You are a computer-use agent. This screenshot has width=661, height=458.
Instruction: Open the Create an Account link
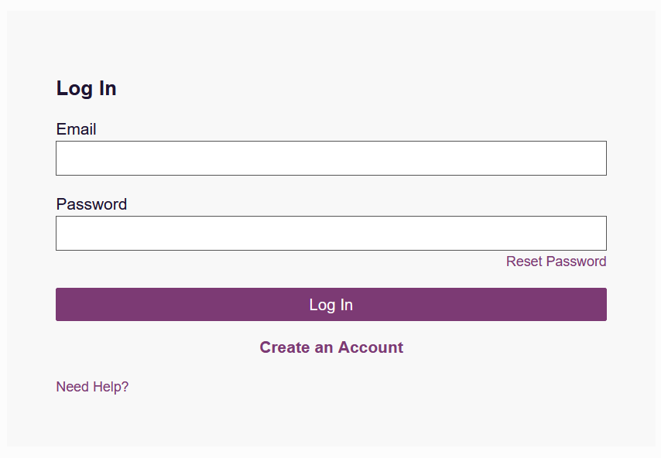coord(331,347)
